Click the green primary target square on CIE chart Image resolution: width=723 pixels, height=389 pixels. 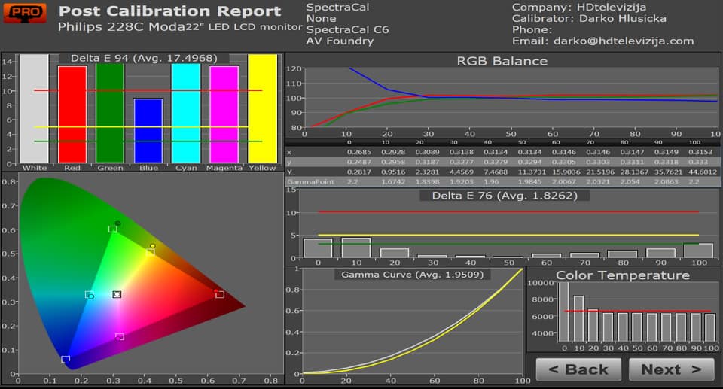pos(112,229)
